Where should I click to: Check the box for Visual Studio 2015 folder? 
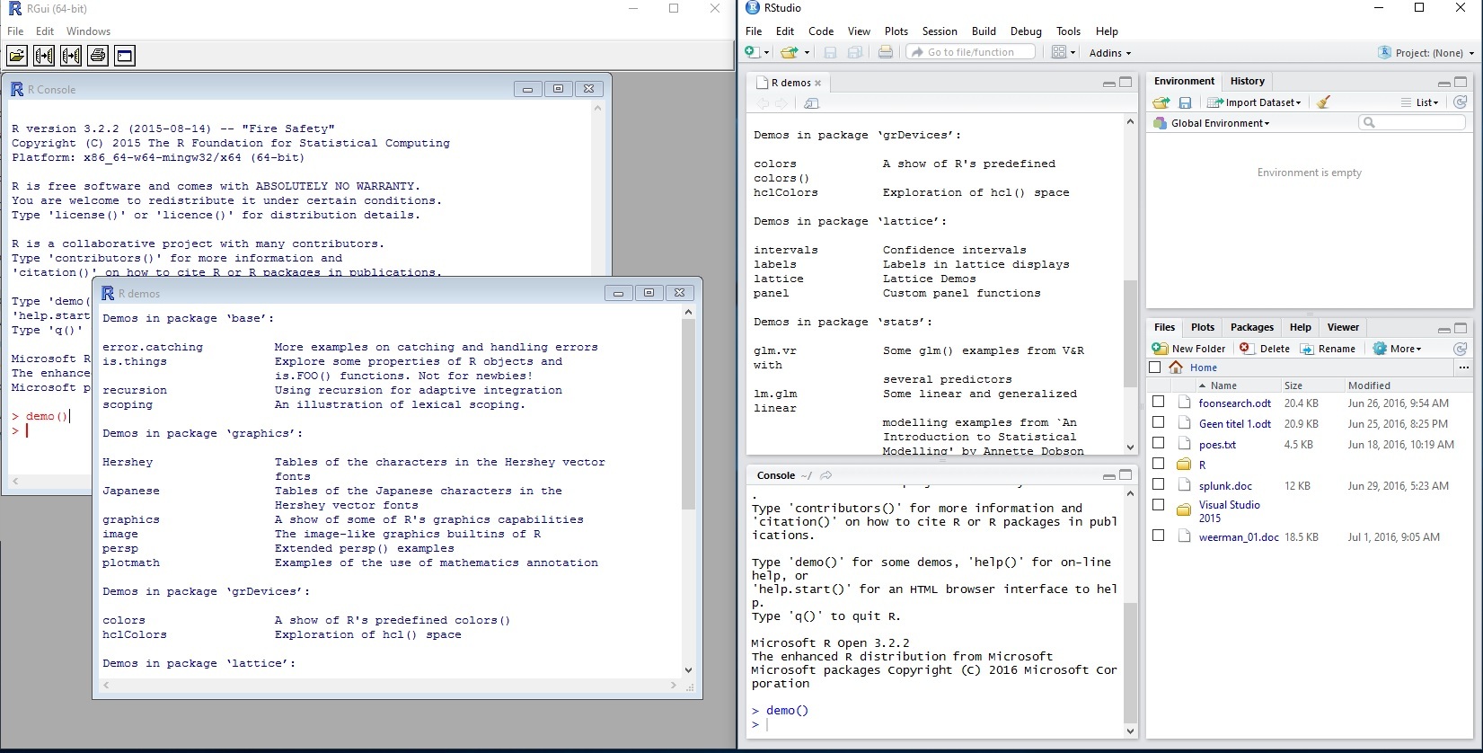click(x=1158, y=505)
